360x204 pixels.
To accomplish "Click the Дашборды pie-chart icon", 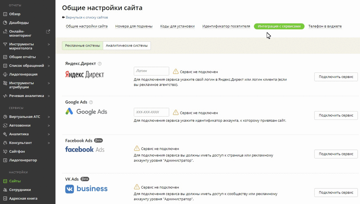I will 5,23.
